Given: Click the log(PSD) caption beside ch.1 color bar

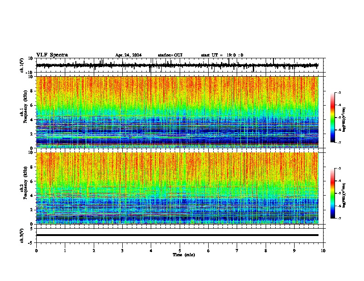Looking at the screenshot, I should (x=344, y=119).
